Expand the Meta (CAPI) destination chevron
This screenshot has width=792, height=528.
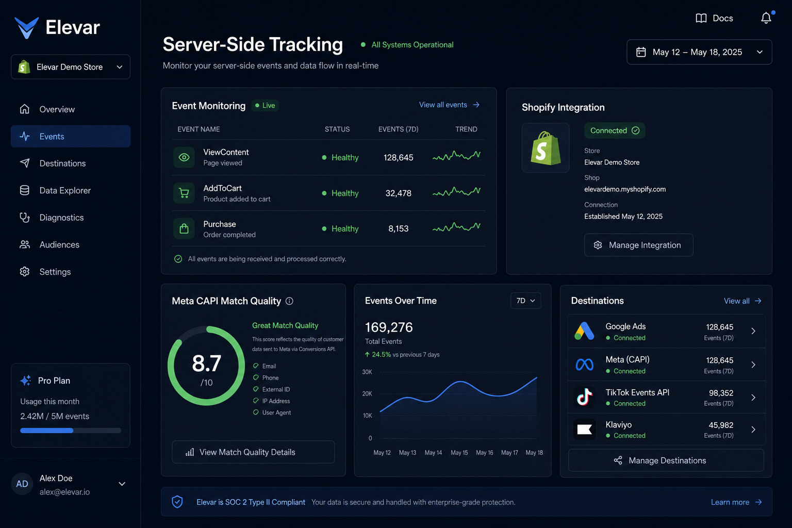(753, 365)
